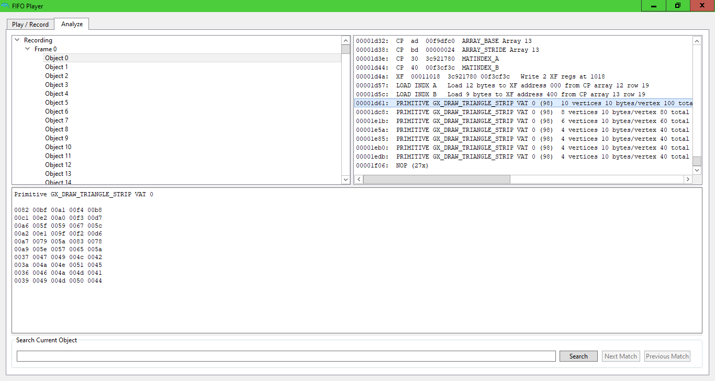Select Object 0 in the tree
This screenshot has height=381, width=715.
click(57, 58)
